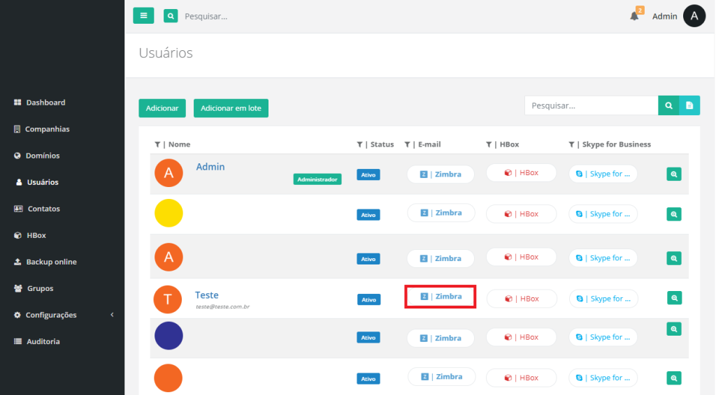Click the Adicionar em lote button
Image resolution: width=716 pixels, height=395 pixels.
click(231, 108)
